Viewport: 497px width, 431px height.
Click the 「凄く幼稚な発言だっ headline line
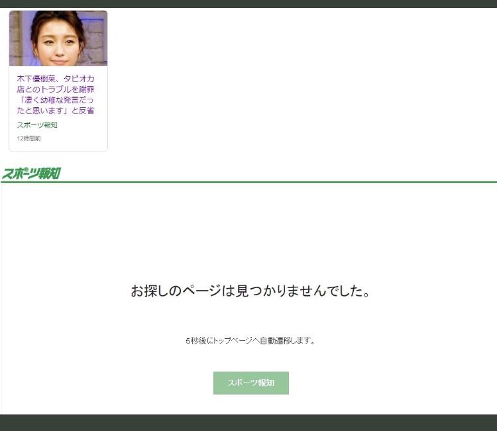click(55, 100)
